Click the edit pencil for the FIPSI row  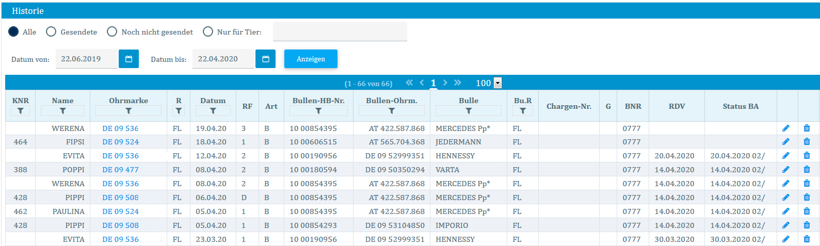click(785, 142)
